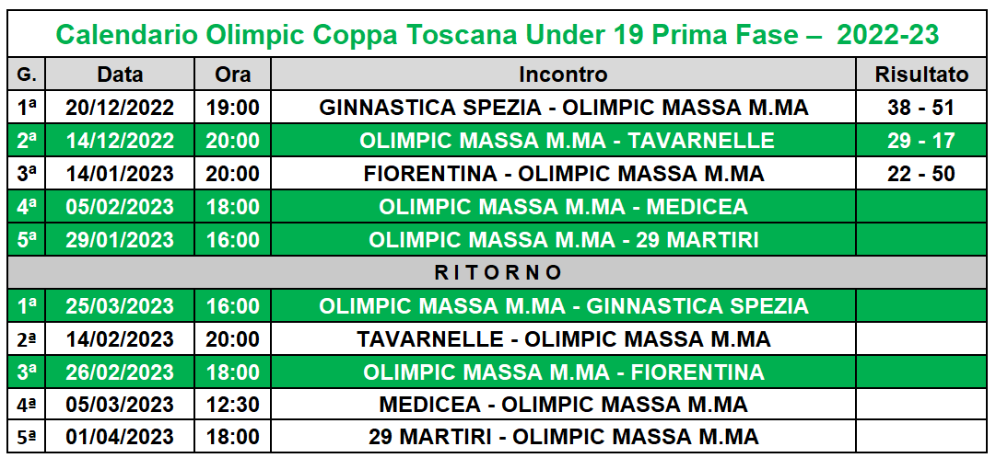Click the calendar title heading
Screen dimensions: 996x458
(498, 35)
